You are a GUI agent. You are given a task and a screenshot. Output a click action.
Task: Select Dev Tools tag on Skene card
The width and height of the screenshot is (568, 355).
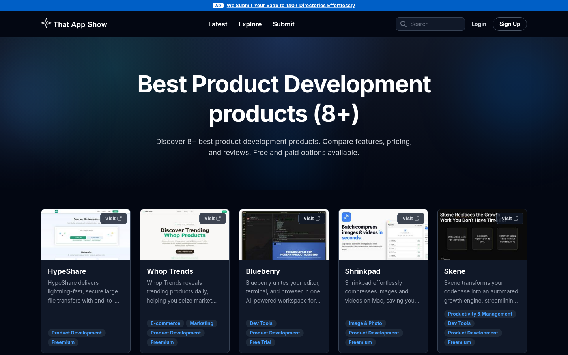pyautogui.click(x=459, y=323)
